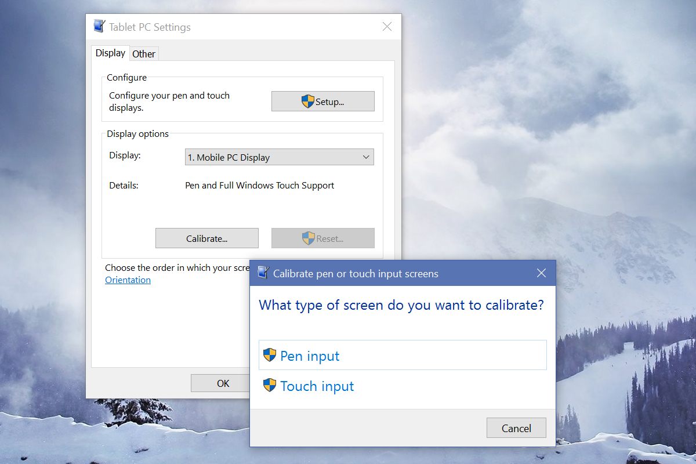Click the shield icon beside Touch input

point(270,385)
